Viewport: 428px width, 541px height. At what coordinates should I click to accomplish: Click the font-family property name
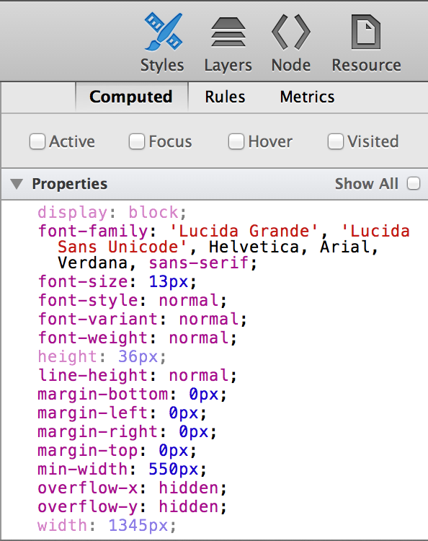click(93, 231)
